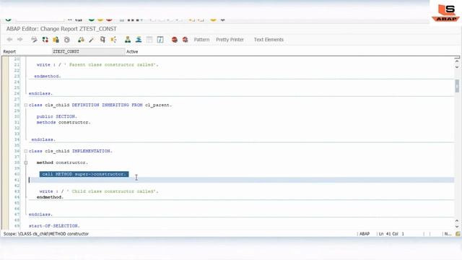Click the Scope path text in status bar

[x=46, y=234]
